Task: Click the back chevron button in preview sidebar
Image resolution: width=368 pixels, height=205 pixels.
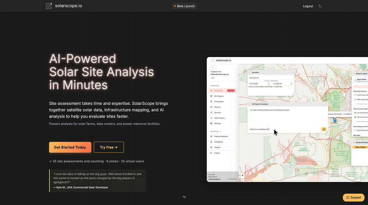Action: click(213, 68)
